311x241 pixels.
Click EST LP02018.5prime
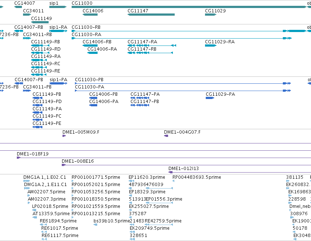click(34, 210)
